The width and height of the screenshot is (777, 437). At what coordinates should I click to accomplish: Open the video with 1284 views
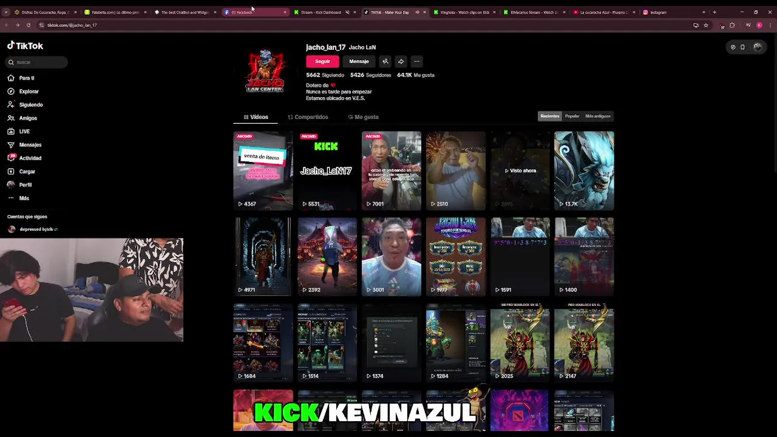click(x=455, y=342)
